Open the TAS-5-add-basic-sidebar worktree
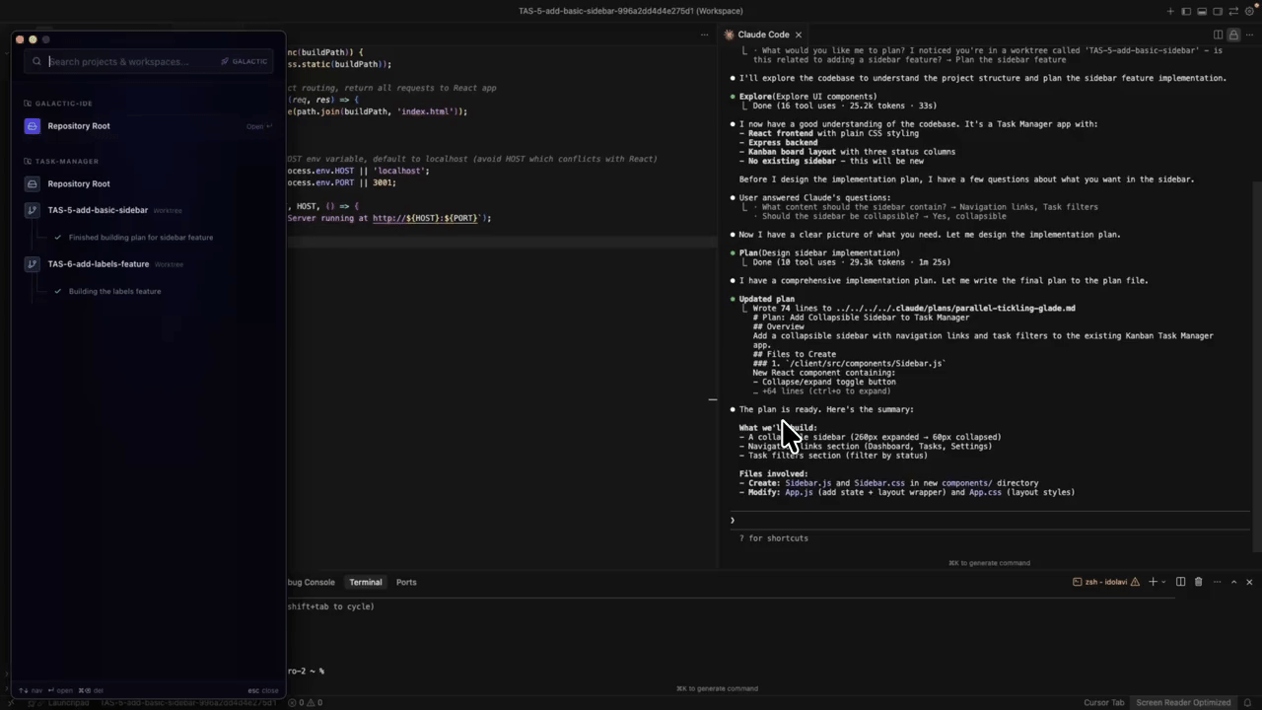 point(98,210)
